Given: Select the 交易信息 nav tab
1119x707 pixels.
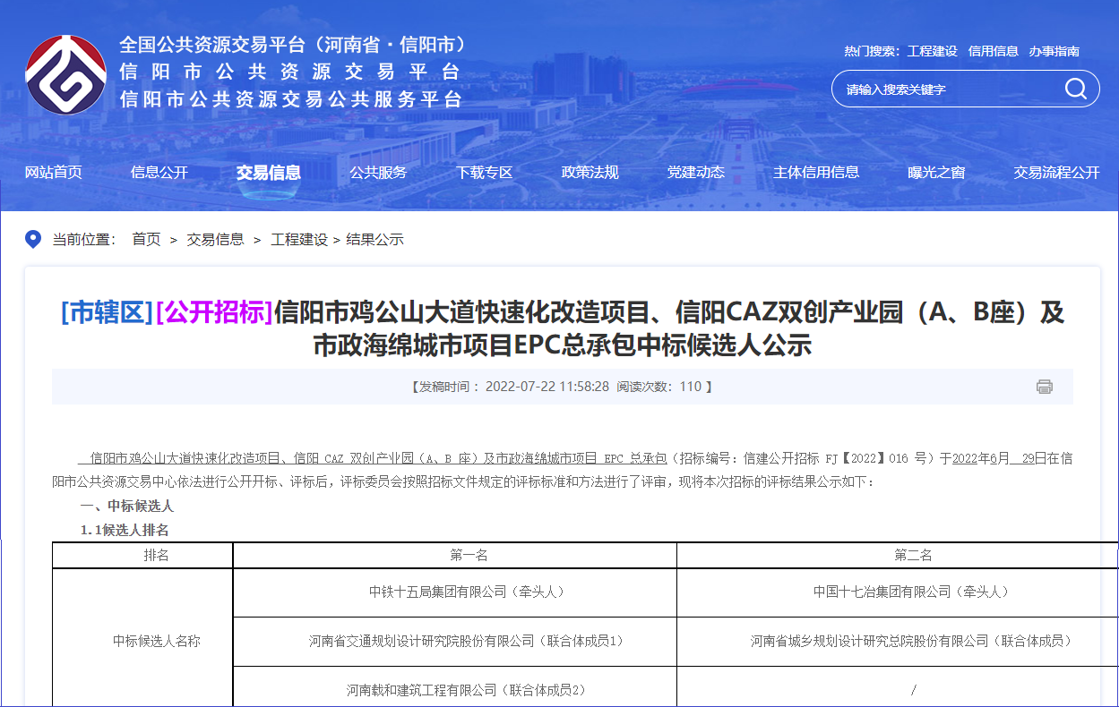Looking at the screenshot, I should pos(269,173).
